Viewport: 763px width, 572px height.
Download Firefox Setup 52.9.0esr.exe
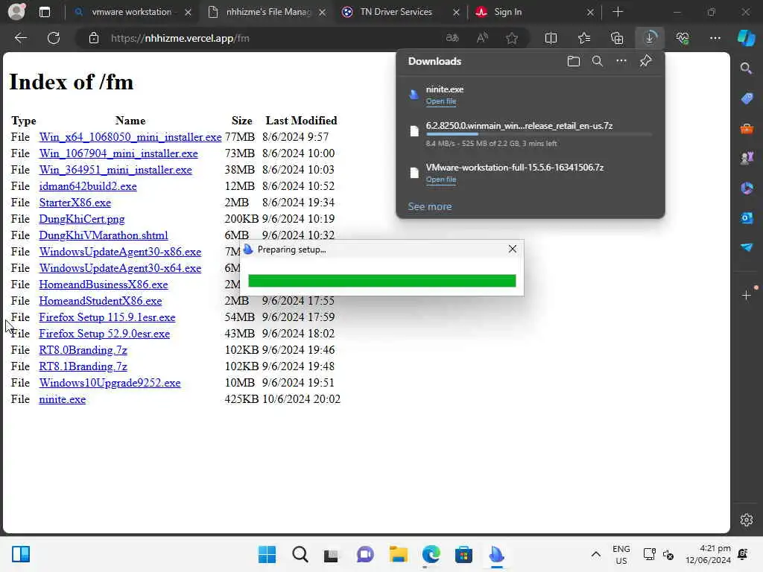point(104,334)
